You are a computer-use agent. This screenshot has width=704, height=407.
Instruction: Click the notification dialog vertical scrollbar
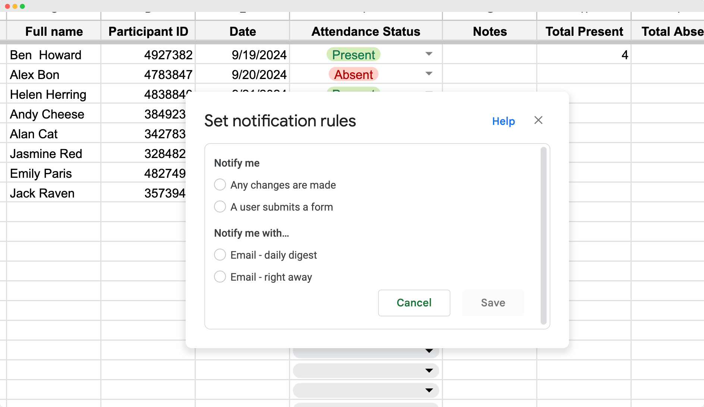point(543,236)
